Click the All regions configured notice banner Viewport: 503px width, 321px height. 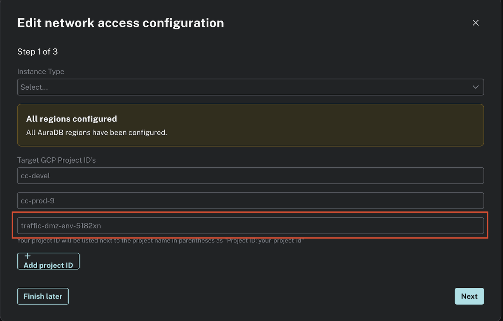(x=250, y=125)
